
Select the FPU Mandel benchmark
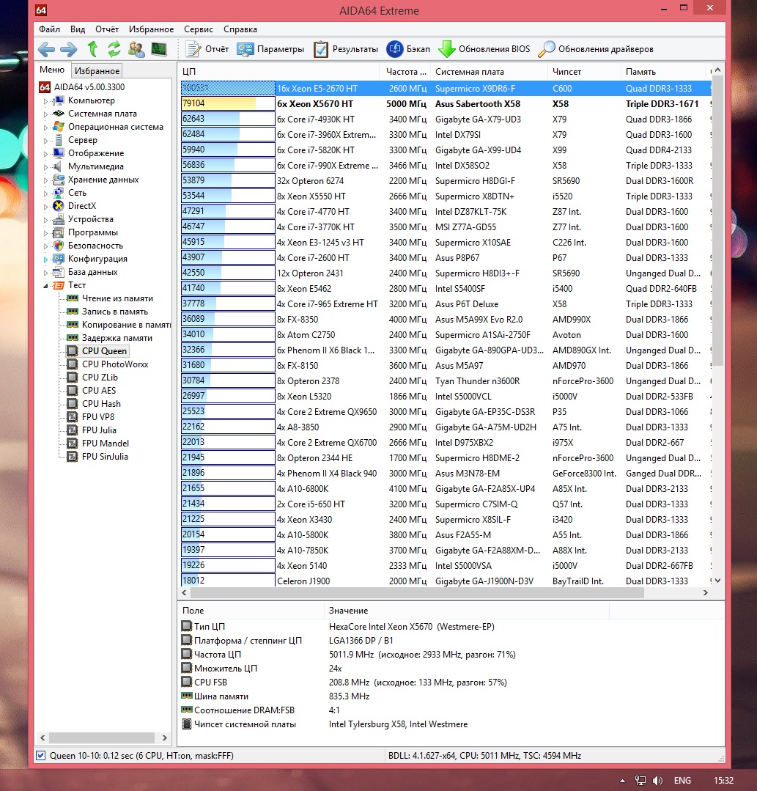[x=106, y=443]
